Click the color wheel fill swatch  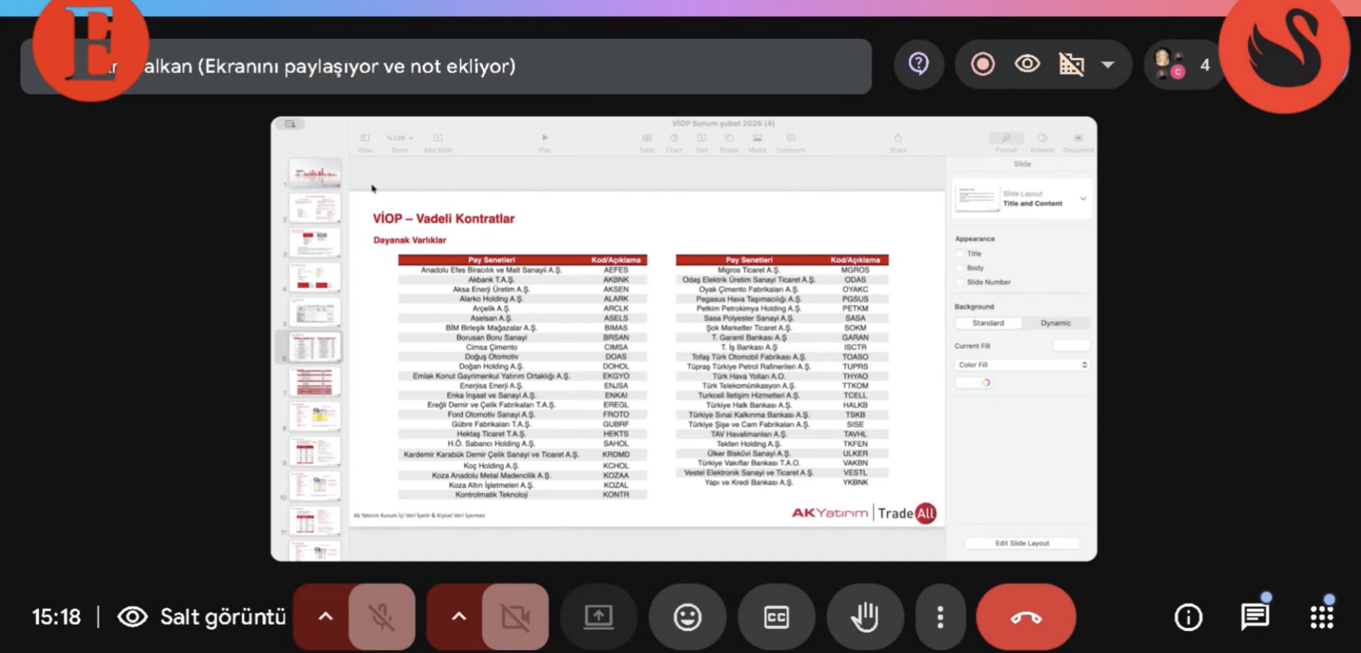(985, 382)
